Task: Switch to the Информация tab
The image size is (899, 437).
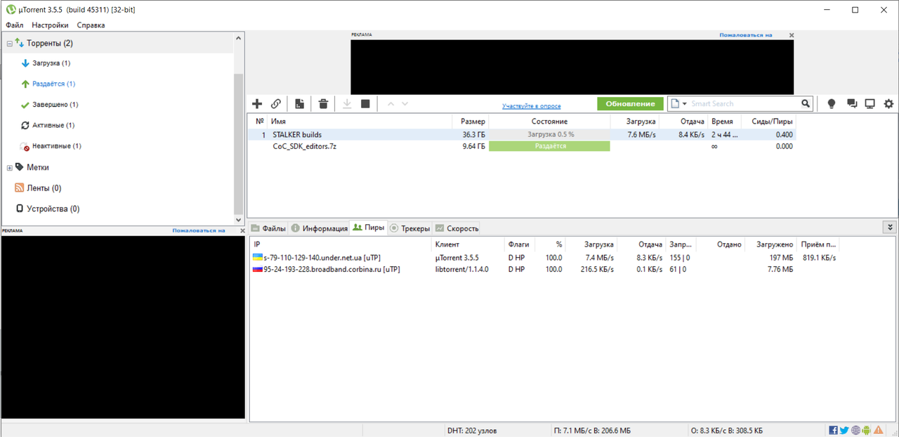Action: [319, 228]
